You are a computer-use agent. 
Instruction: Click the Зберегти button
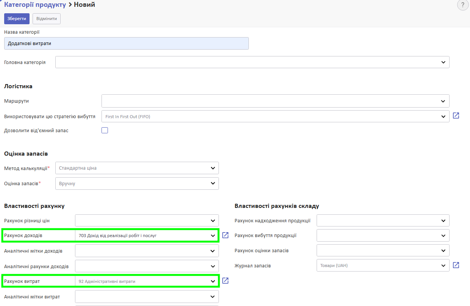tap(17, 19)
